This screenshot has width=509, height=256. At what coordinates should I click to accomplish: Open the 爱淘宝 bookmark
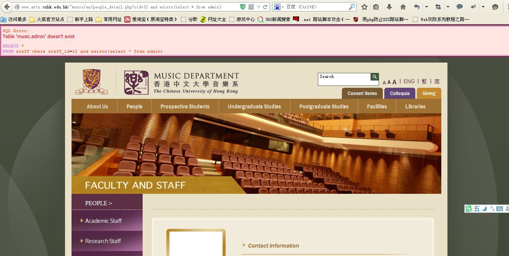151,19
